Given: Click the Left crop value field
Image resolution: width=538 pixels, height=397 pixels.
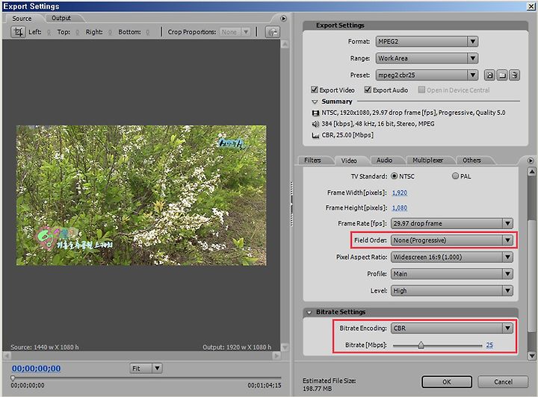Looking at the screenshot, I should [x=49, y=32].
